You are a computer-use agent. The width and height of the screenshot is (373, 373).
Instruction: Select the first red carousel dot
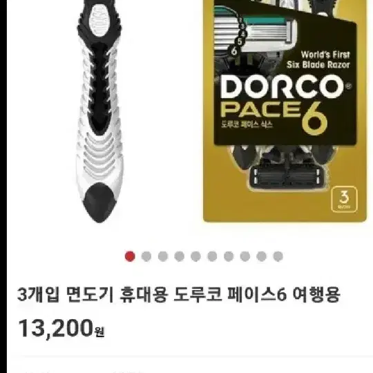(130, 256)
